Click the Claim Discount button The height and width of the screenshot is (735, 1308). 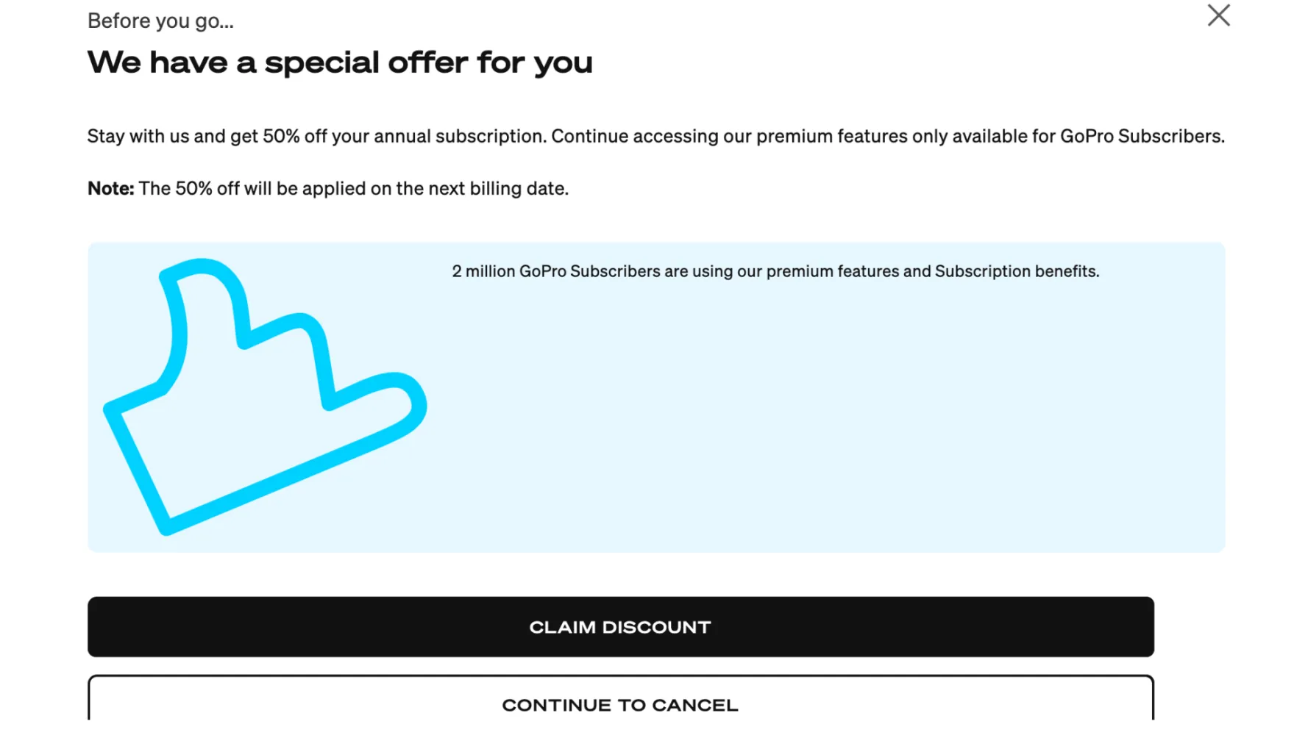pos(620,627)
